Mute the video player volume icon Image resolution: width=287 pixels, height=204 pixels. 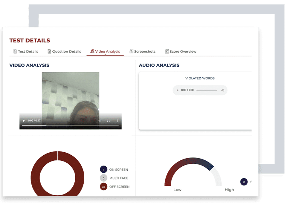[x=100, y=121]
